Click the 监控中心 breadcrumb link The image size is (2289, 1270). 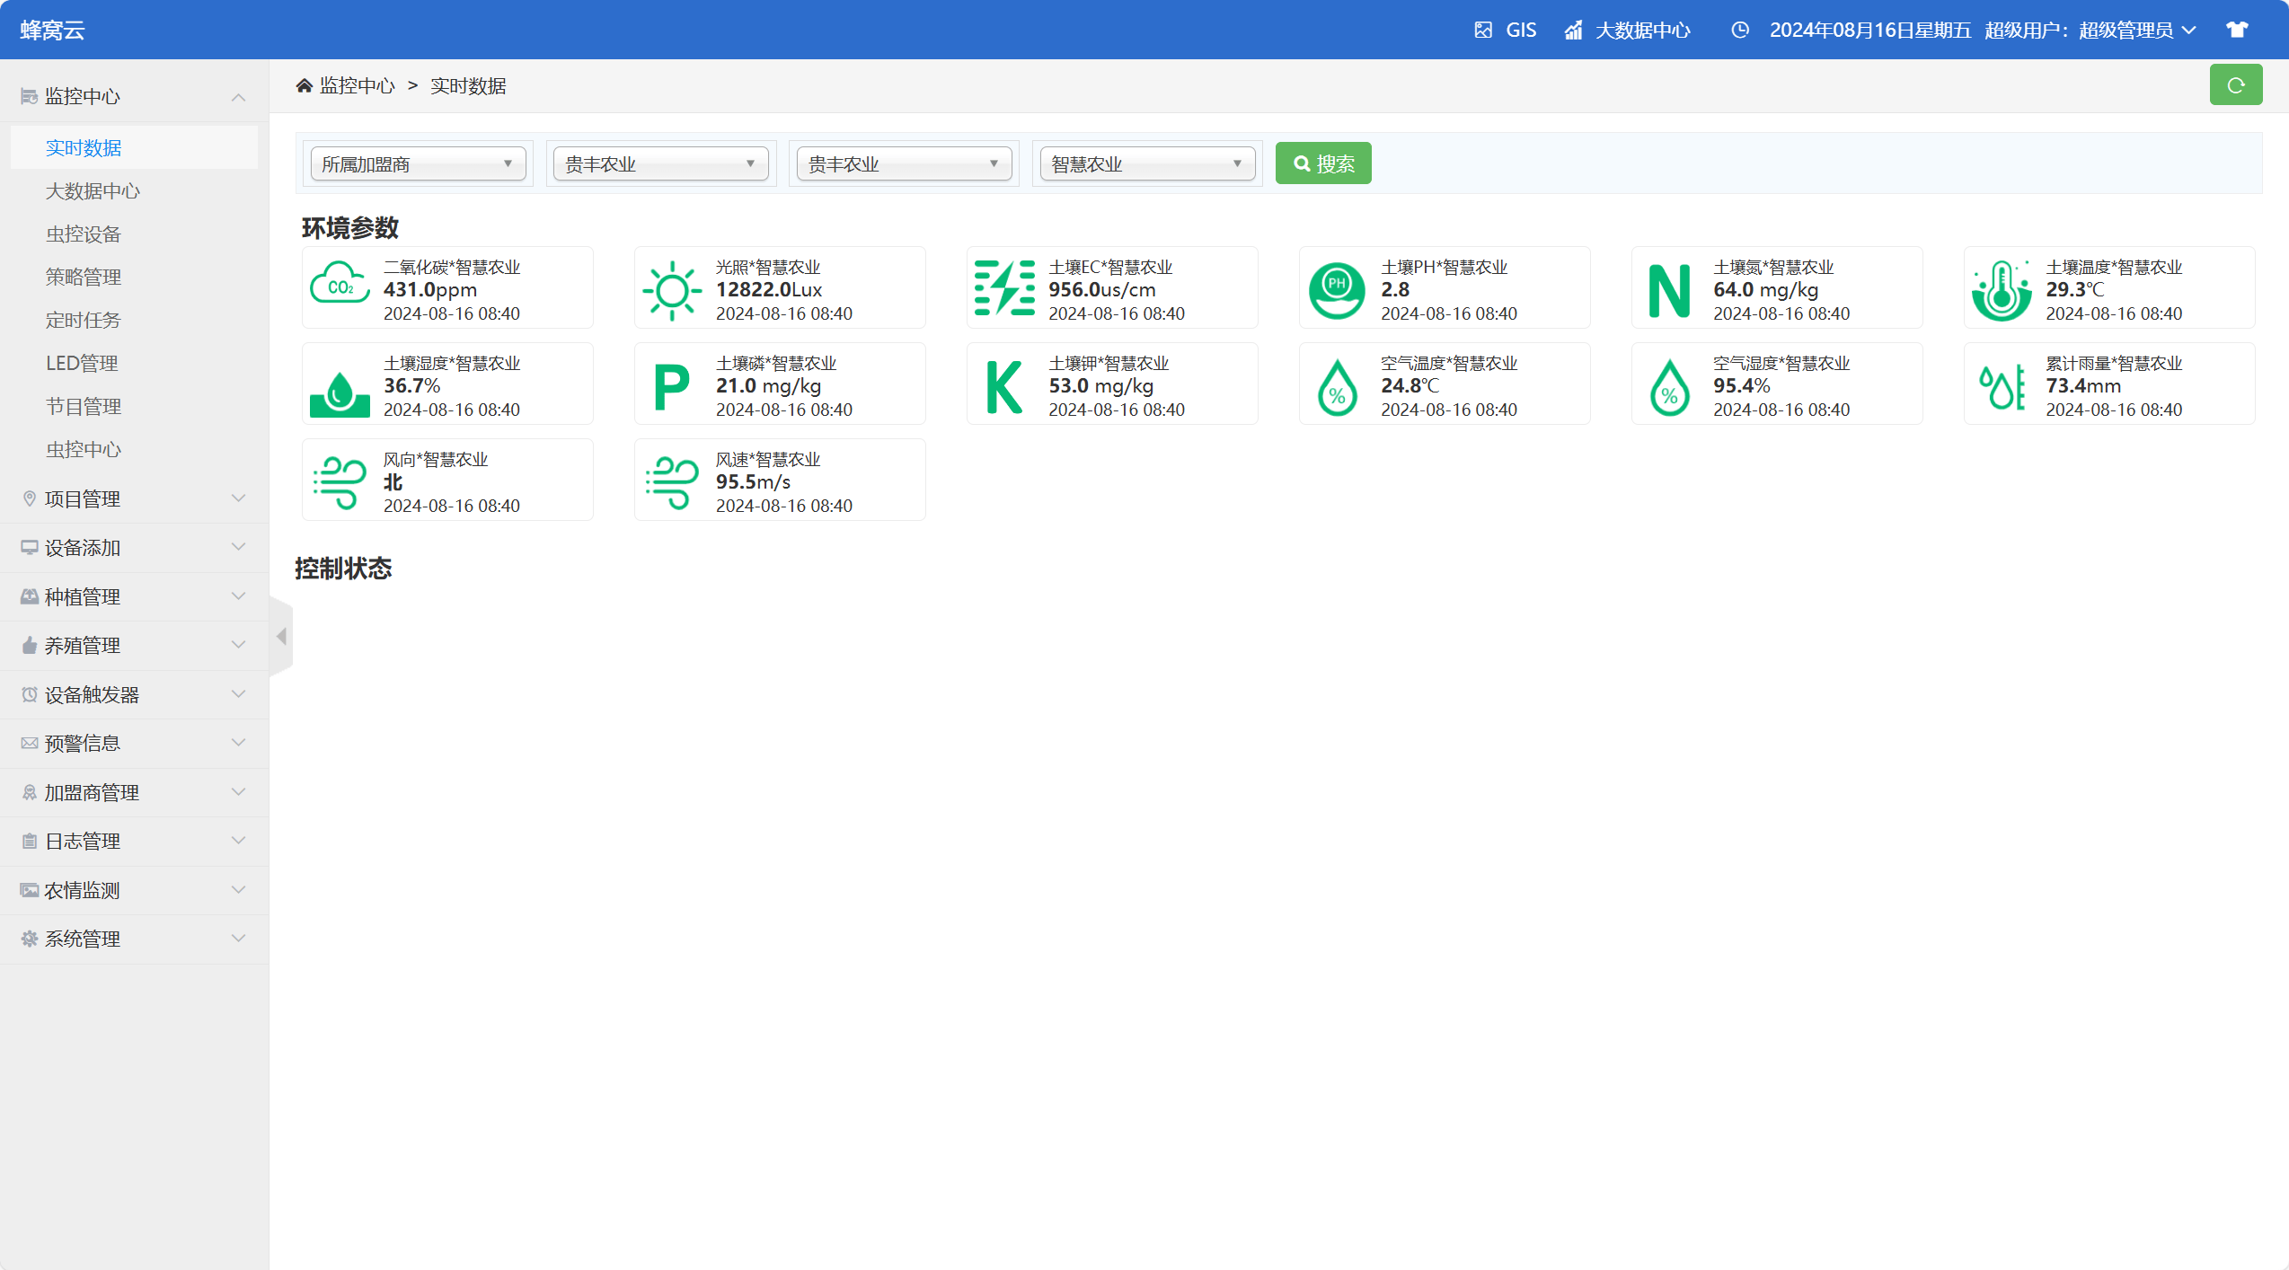(358, 85)
